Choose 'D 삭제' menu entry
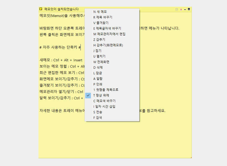The image size is (227, 166). [x=112, y=68]
